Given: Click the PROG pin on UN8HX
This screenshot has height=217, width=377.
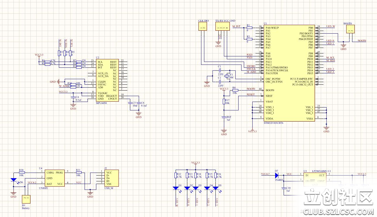Looking at the screenshot, I should pyautogui.click(x=59, y=173).
